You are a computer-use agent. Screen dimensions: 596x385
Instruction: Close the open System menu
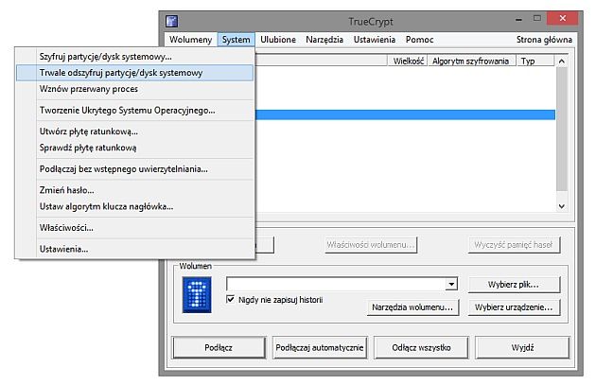[x=237, y=40]
